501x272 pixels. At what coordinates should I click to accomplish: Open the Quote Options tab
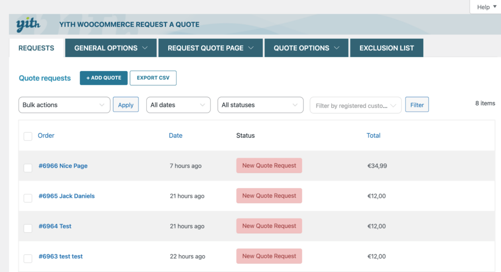pos(306,48)
